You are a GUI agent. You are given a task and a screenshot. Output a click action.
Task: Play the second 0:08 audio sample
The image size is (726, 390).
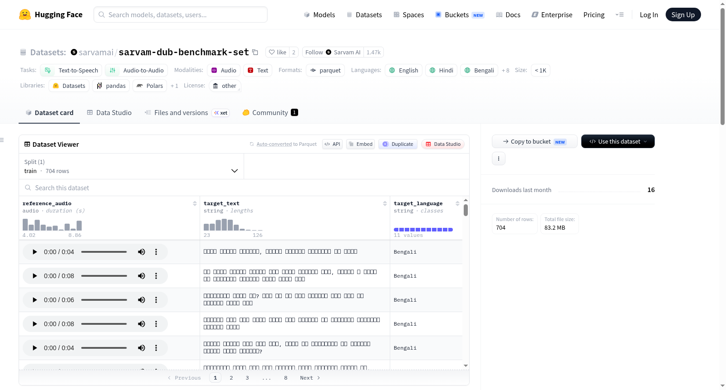[x=34, y=324]
